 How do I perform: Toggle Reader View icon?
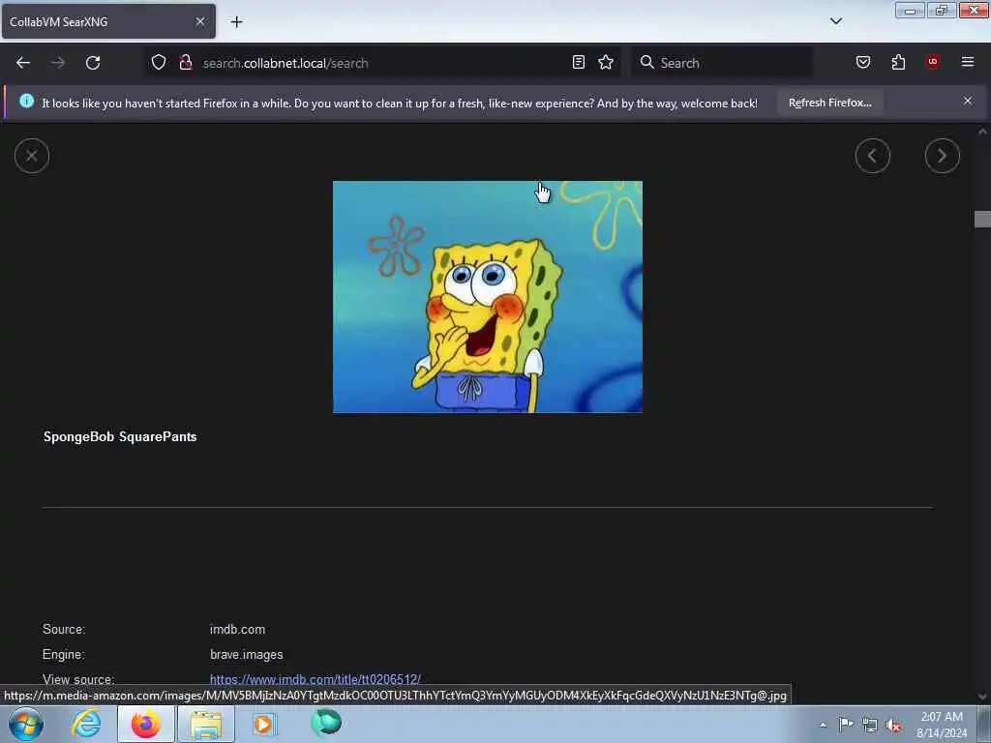tap(579, 62)
